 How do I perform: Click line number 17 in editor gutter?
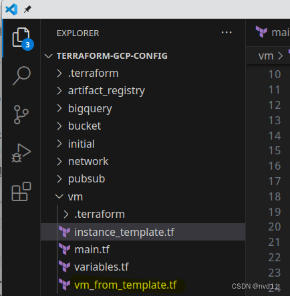tap(275, 181)
